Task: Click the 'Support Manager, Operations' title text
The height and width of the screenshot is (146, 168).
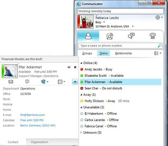Action: 38,76
